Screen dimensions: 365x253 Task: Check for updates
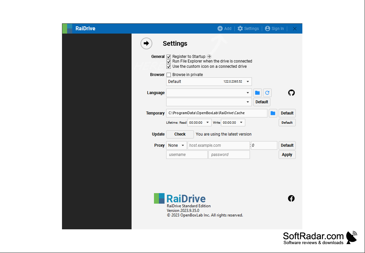point(180,134)
